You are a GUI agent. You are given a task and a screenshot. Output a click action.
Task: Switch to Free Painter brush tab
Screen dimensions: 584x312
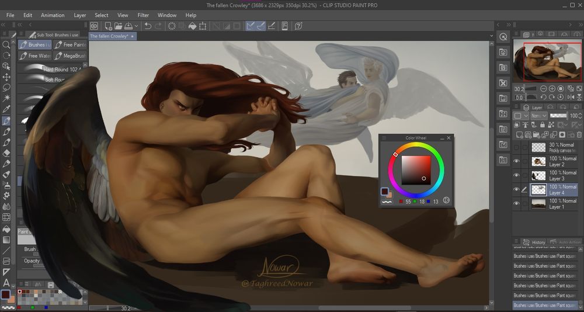point(70,44)
